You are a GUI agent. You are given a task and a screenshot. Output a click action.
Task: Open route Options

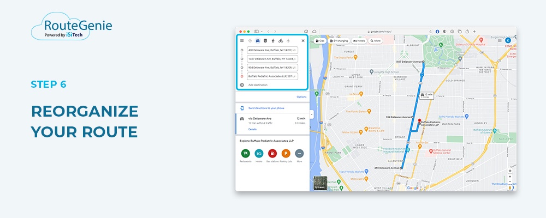(x=301, y=96)
